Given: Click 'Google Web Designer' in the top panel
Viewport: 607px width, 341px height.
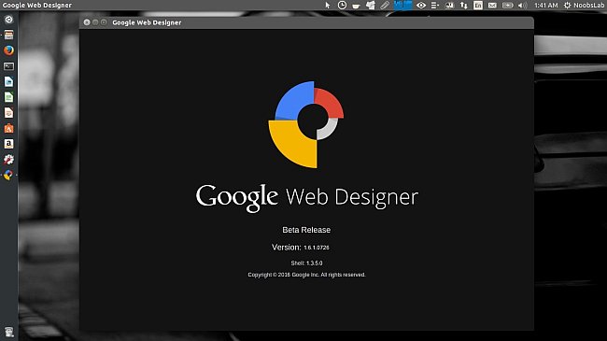Looking at the screenshot, I should click(36, 5).
